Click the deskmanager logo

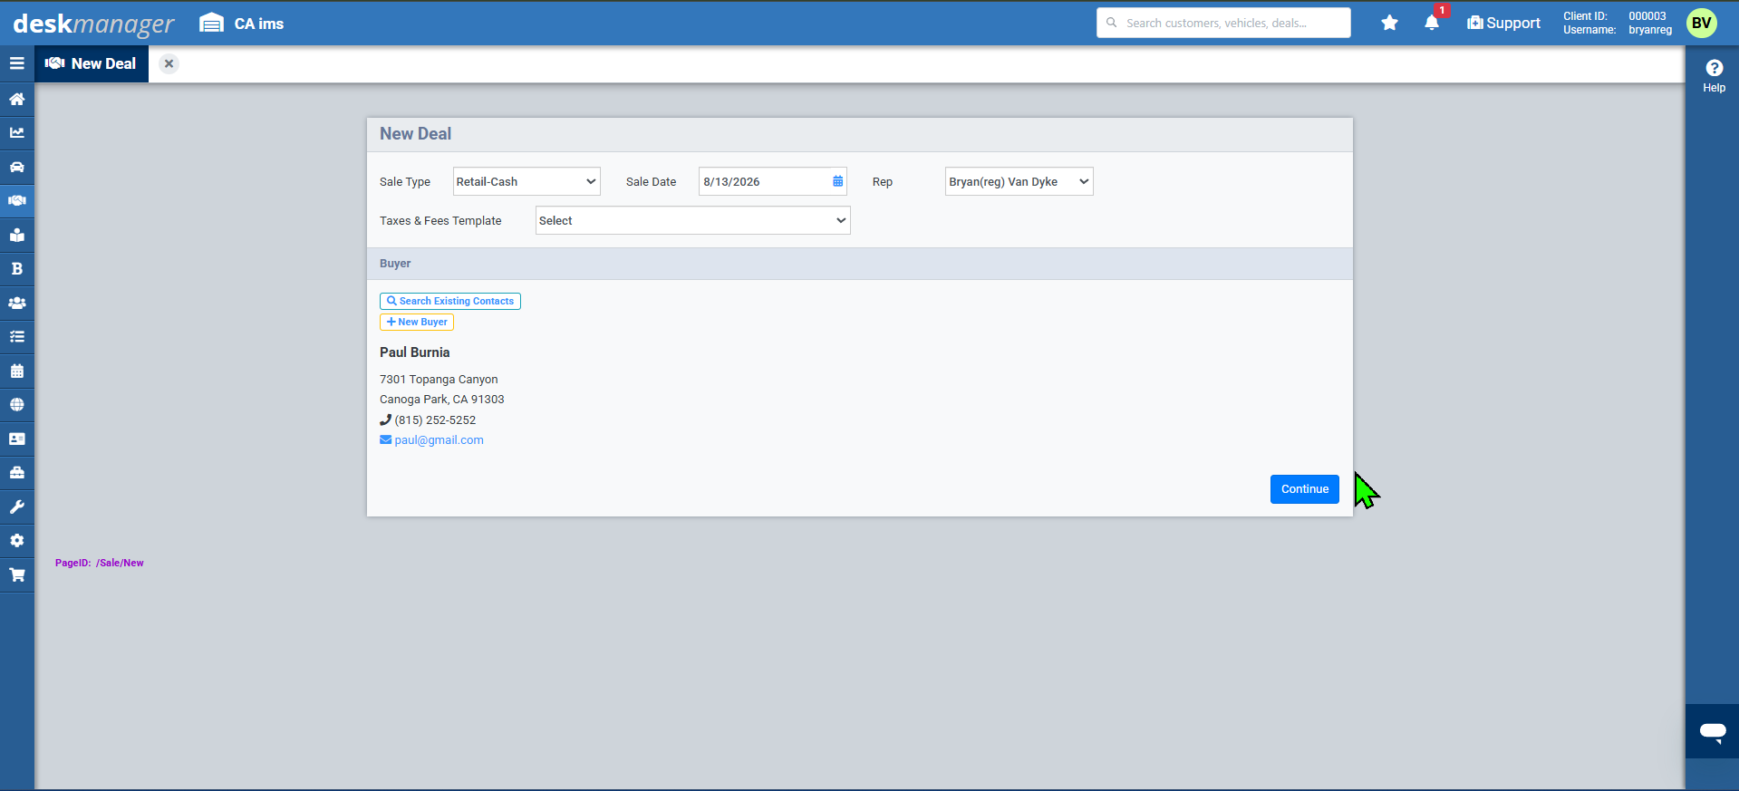coord(93,24)
